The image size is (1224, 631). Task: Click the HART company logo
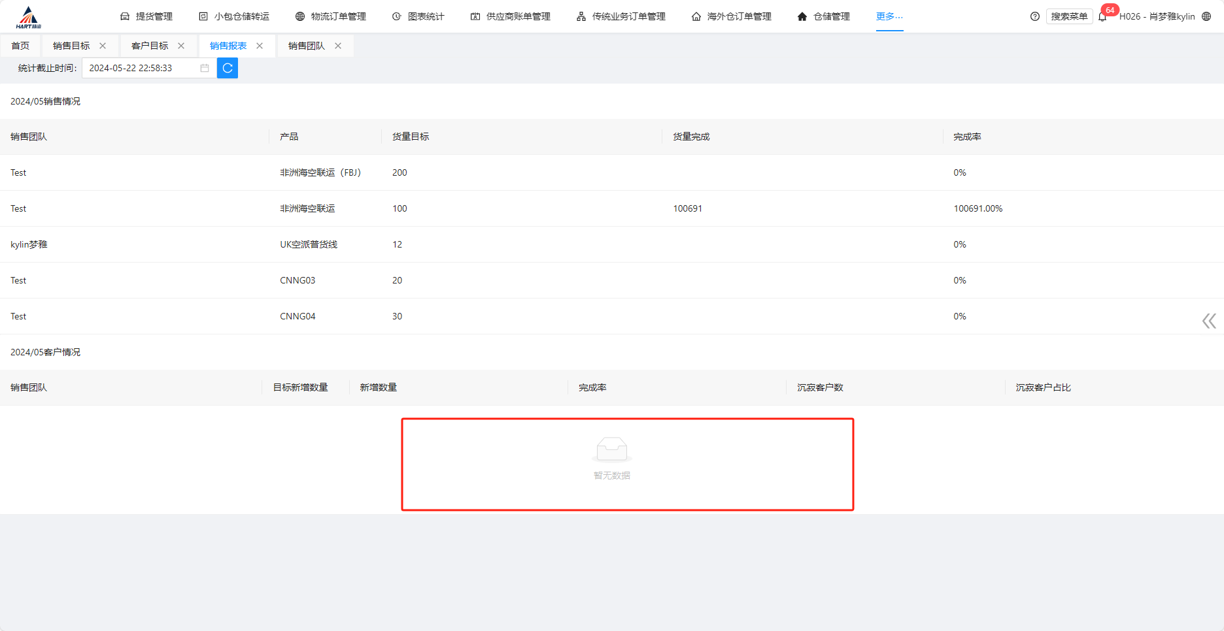(x=28, y=17)
